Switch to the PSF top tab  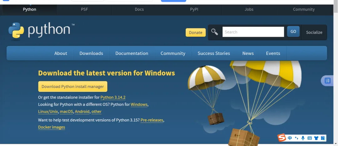point(84,9)
